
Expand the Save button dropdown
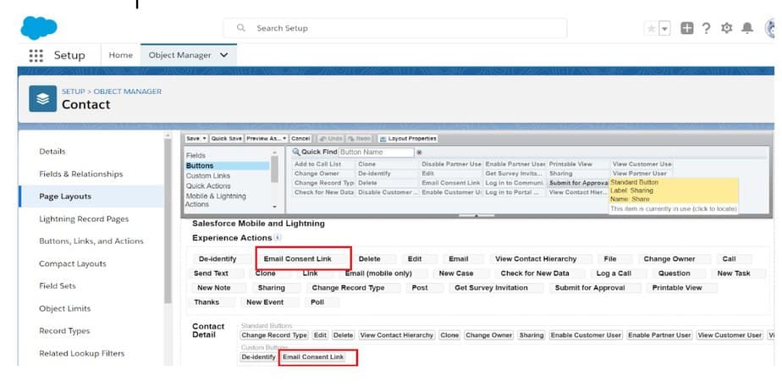point(204,138)
